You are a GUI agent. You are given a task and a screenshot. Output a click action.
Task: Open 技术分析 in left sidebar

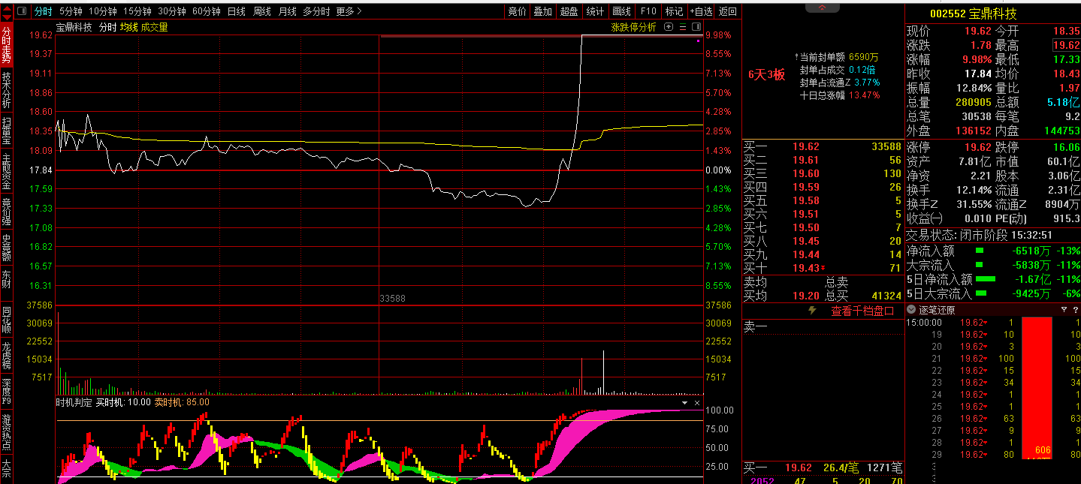point(6,90)
